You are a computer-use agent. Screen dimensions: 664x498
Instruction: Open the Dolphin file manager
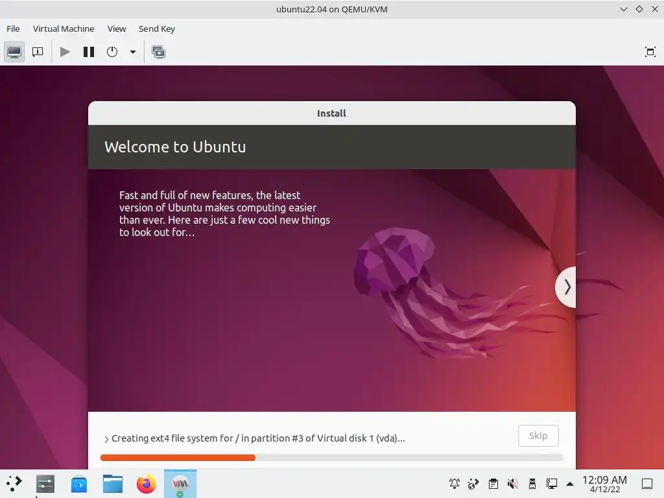click(113, 484)
